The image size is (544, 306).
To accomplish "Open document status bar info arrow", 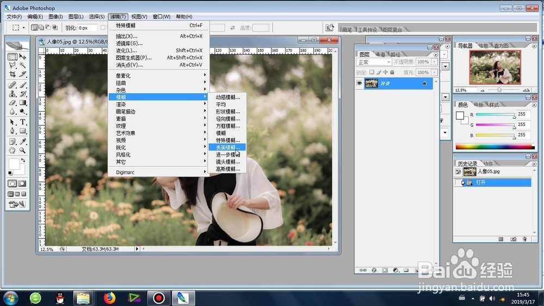I will click(x=137, y=249).
